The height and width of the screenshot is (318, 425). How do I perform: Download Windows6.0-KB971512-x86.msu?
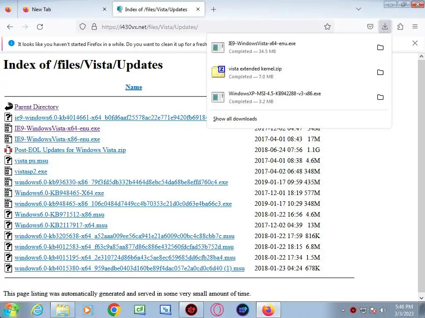pos(59,214)
